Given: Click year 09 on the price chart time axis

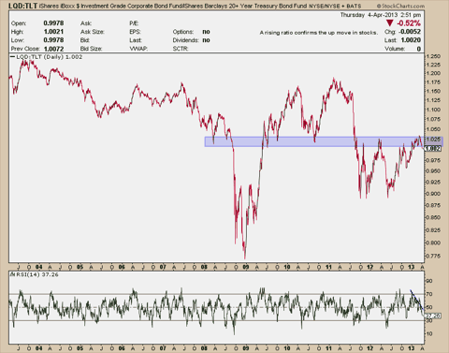Looking at the screenshot, I should point(246,267).
